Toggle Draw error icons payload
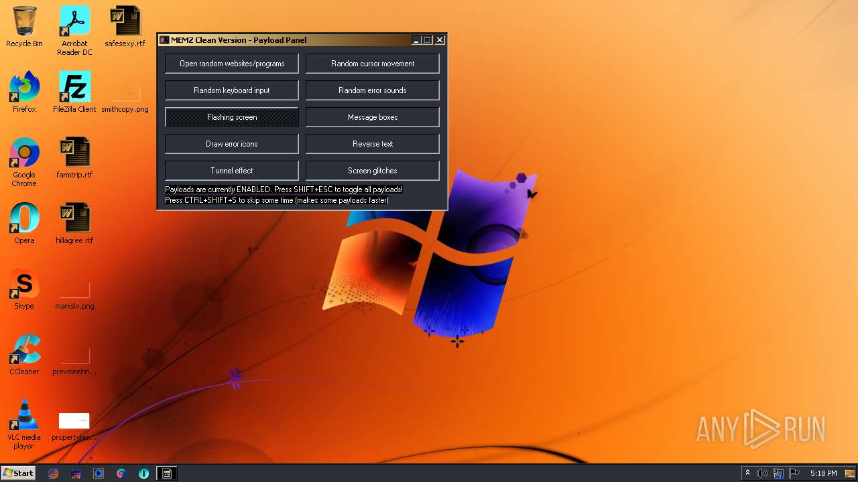858x482 pixels. point(232,144)
